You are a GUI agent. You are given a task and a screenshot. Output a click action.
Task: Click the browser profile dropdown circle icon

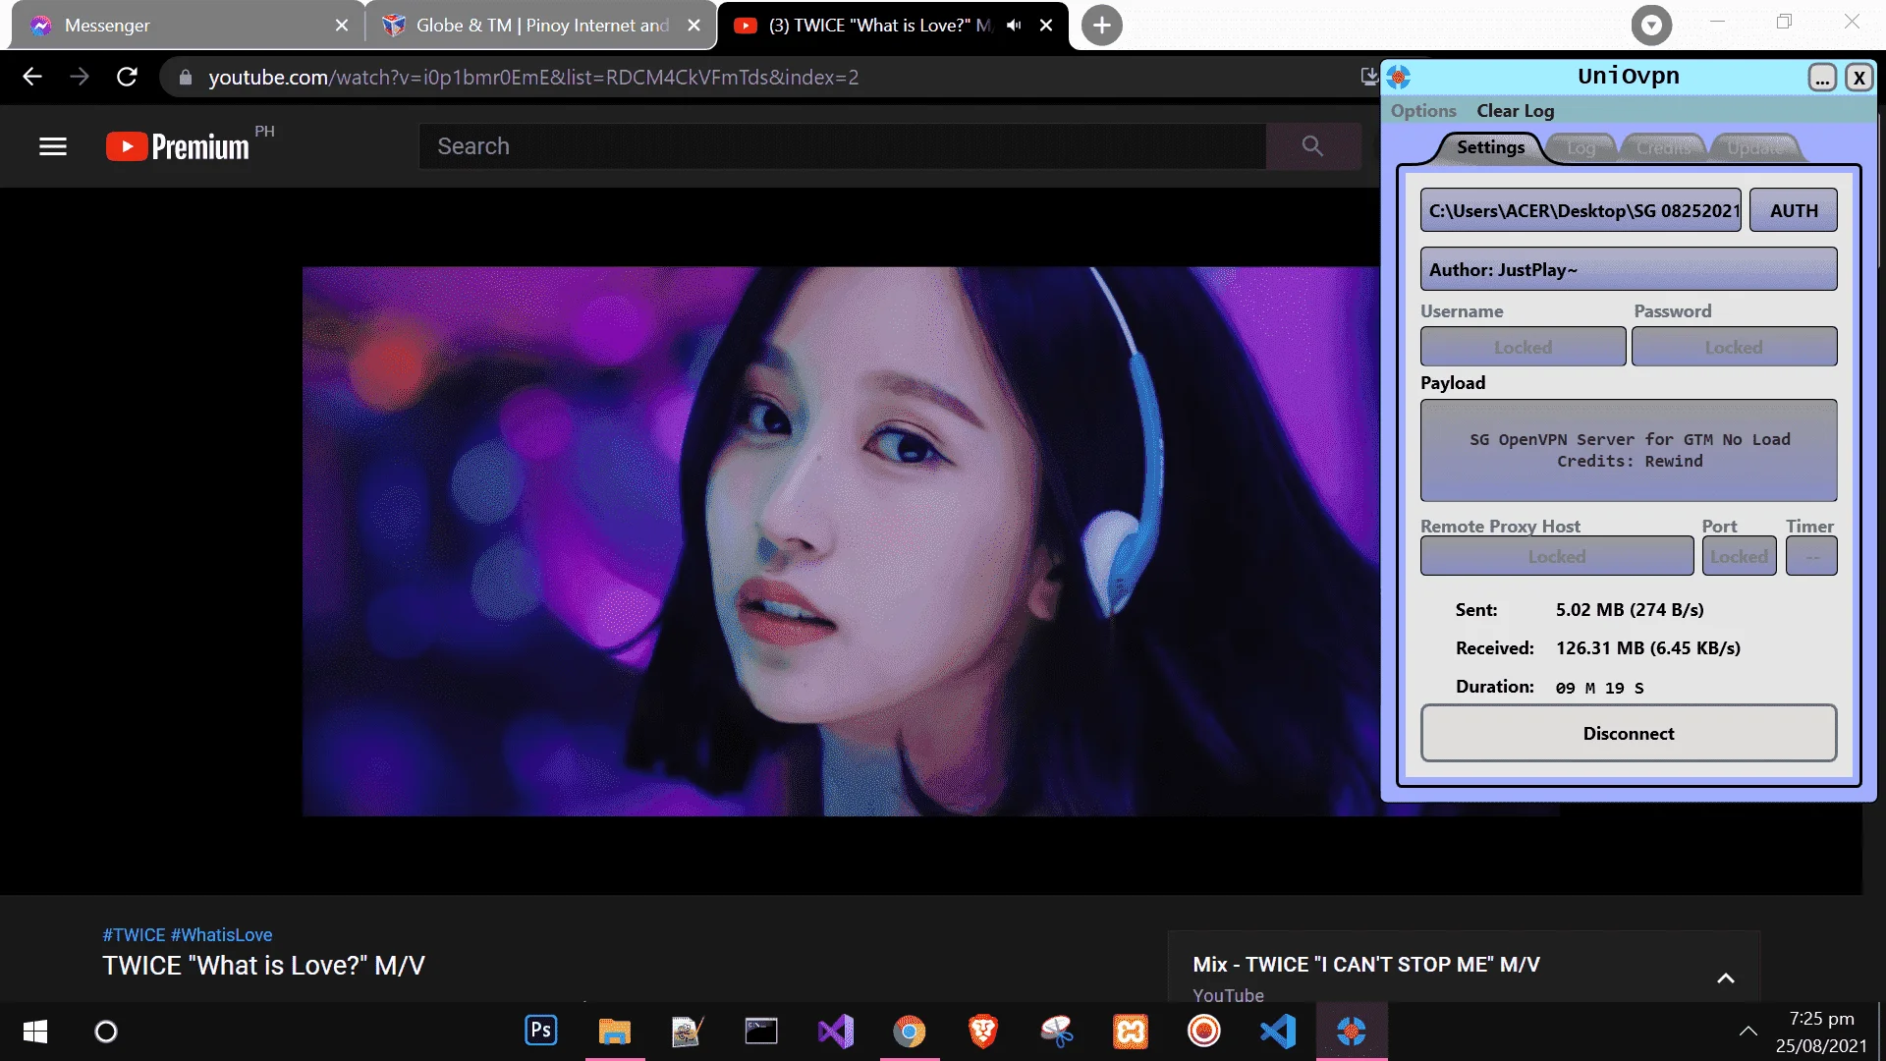[x=1651, y=26]
